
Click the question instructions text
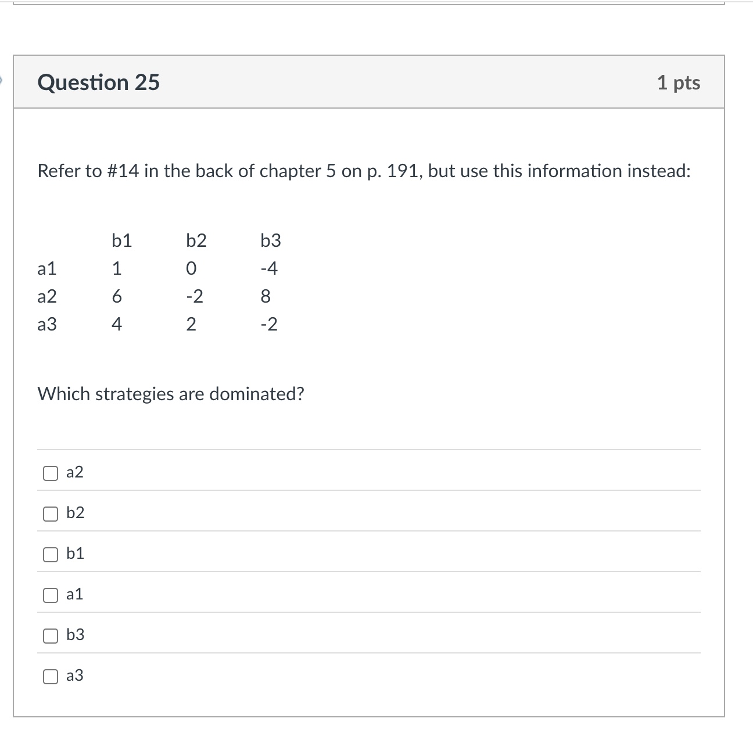coord(363,171)
